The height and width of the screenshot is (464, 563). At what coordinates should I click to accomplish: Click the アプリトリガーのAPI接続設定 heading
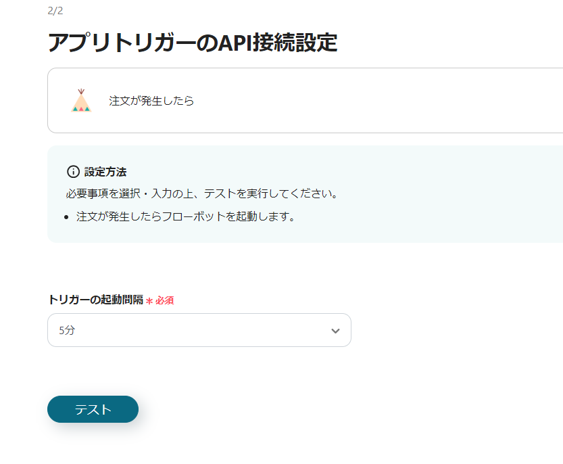click(192, 43)
